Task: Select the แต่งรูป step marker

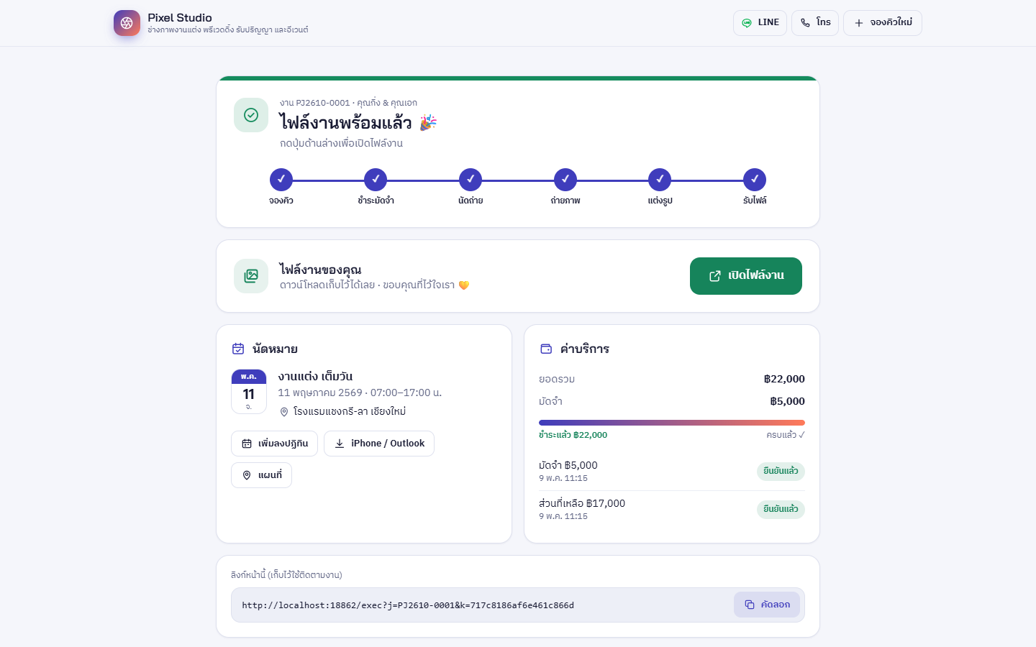Action: click(x=660, y=180)
